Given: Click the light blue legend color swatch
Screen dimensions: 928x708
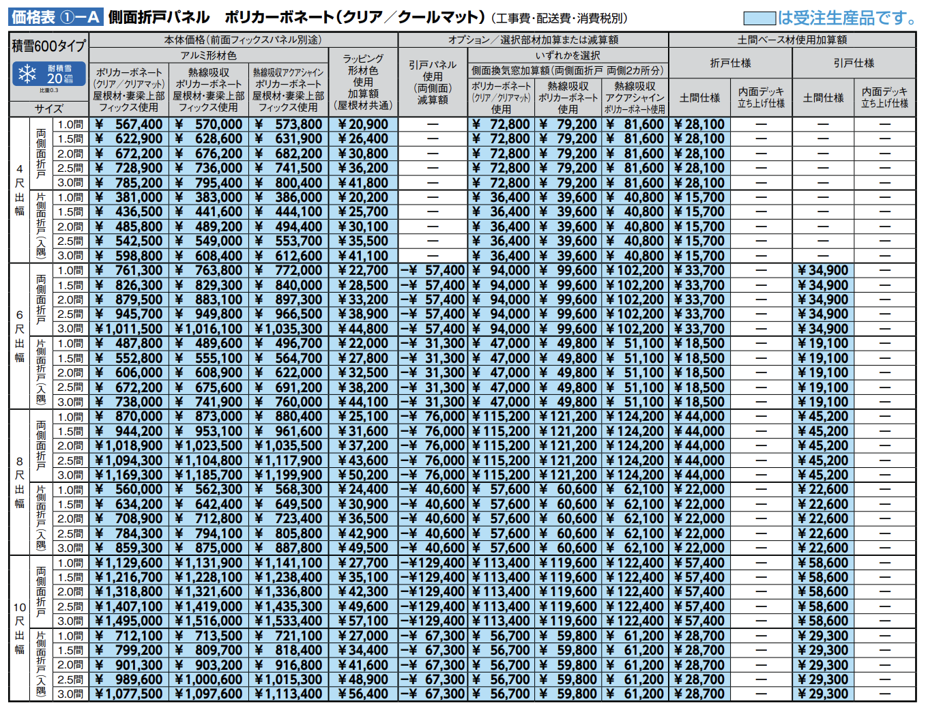Looking at the screenshot, I should coord(759,17).
